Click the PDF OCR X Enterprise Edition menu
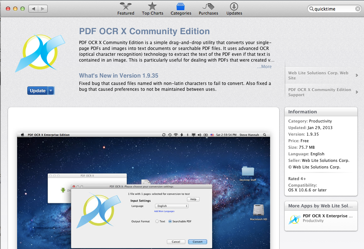364x249 pixels. [x=48, y=135]
